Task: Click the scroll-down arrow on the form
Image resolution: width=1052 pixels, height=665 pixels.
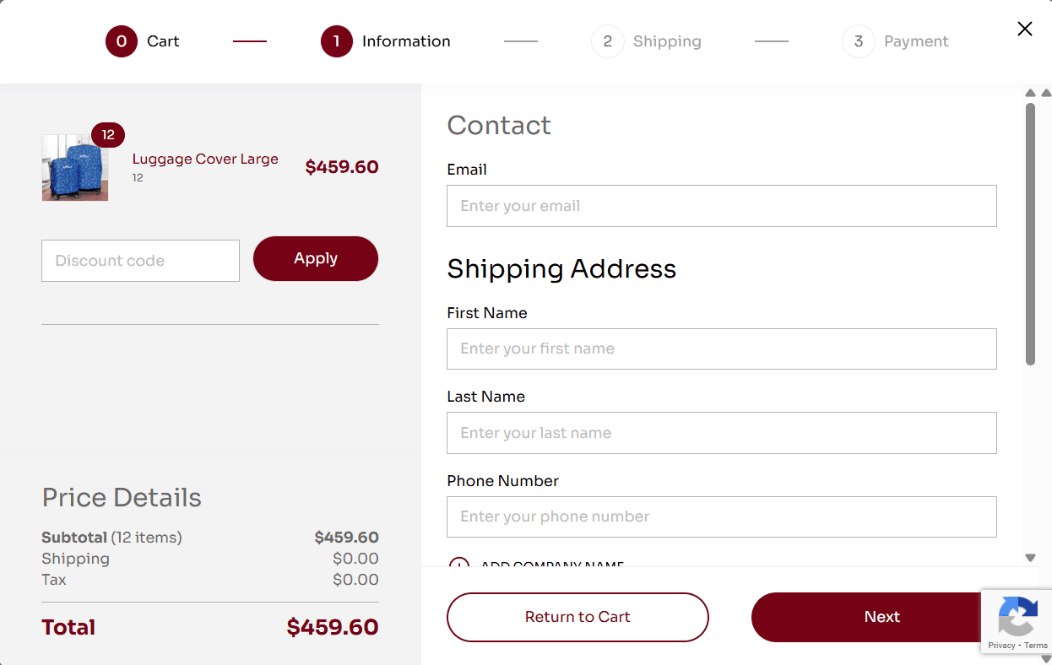Action: point(1030,558)
